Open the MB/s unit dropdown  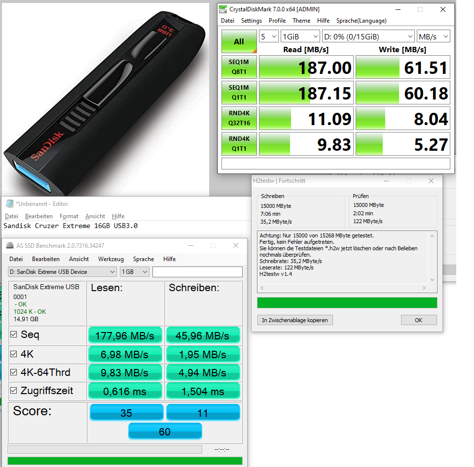[x=433, y=36]
